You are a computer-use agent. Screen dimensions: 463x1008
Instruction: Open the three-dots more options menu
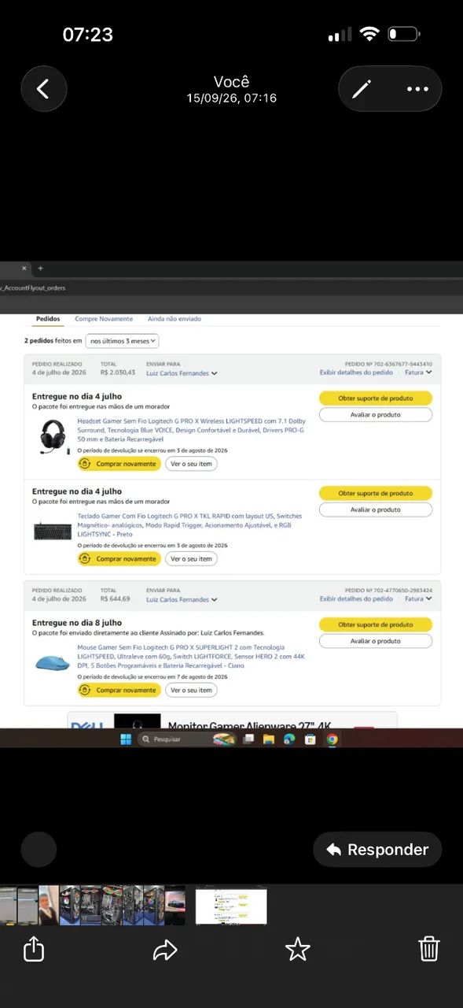(417, 89)
